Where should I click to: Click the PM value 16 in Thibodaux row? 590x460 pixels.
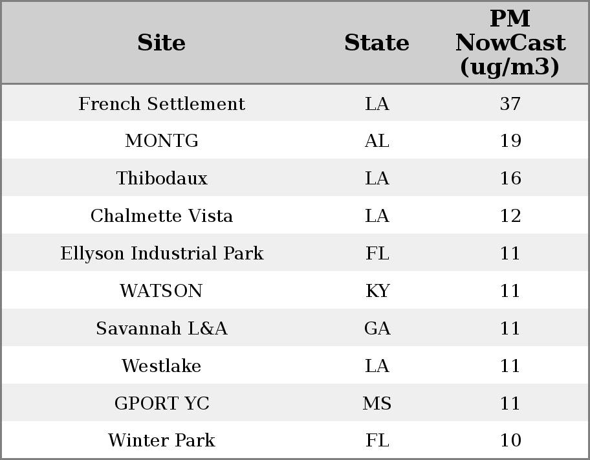(x=510, y=179)
